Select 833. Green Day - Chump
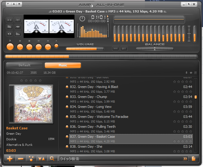The width and height of the screenshot is (203, 167). pos(131,99)
